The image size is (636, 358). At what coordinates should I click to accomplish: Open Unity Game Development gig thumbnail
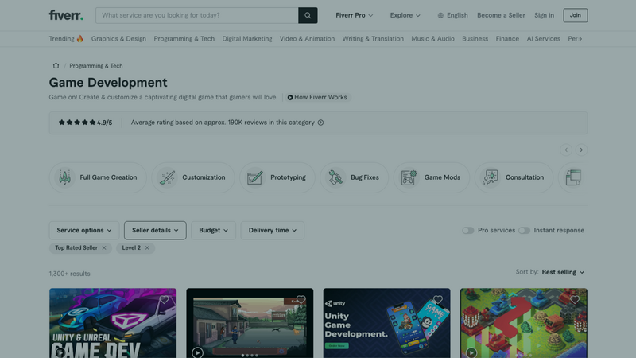[386, 323]
